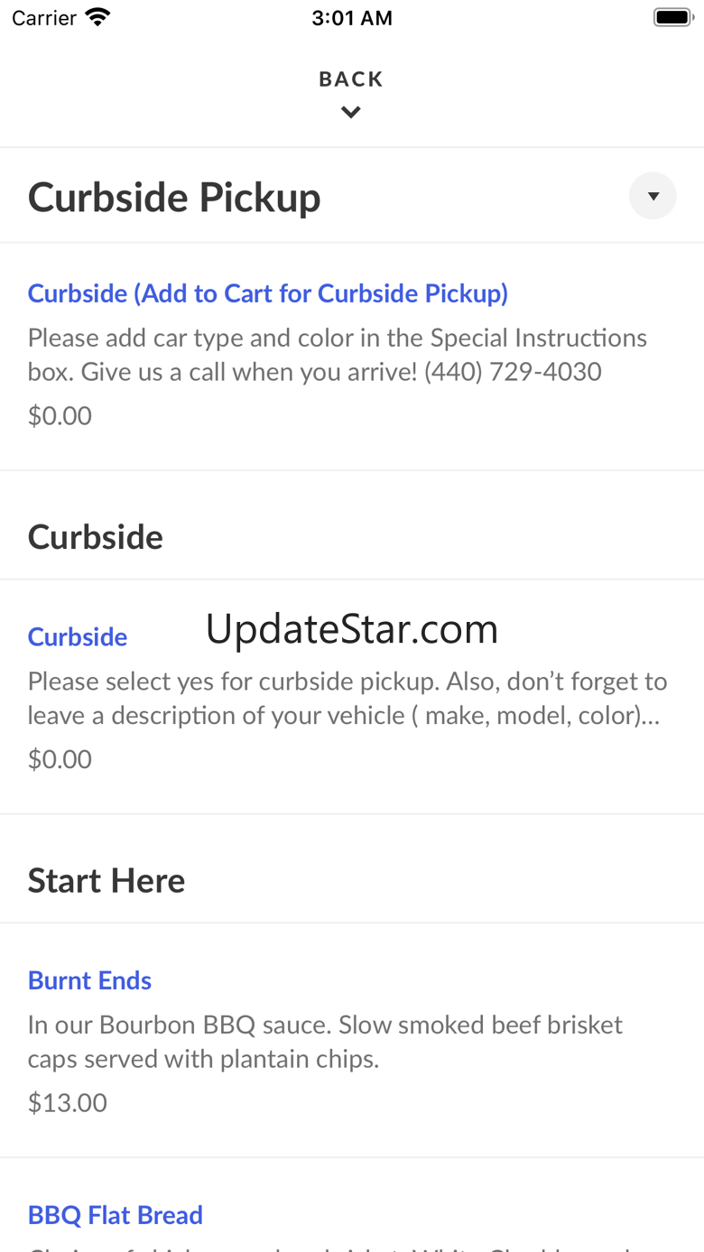Tap the Curbside section heading

click(96, 537)
